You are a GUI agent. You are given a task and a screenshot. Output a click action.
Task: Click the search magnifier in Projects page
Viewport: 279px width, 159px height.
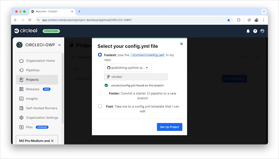73,57
